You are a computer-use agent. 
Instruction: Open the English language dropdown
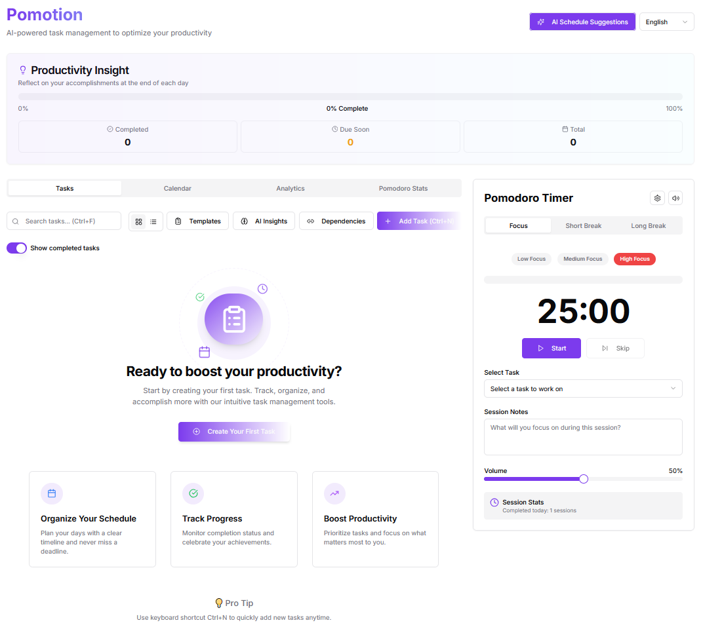click(666, 22)
